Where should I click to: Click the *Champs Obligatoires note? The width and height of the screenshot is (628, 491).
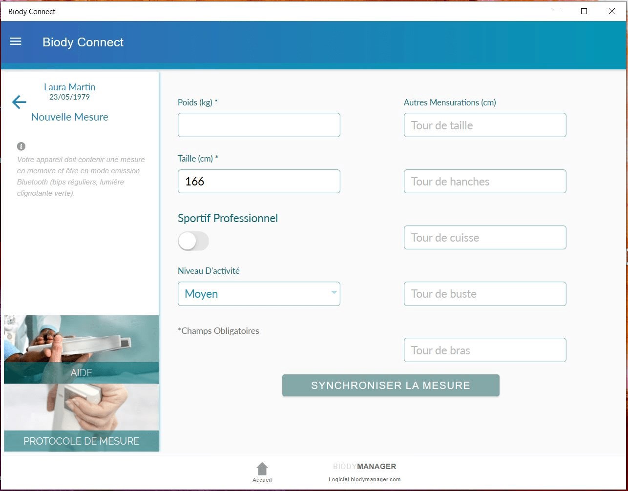point(218,330)
